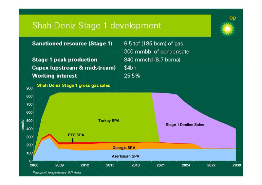Click the '$4bn' capex value
The image size is (262, 185).
click(x=130, y=68)
